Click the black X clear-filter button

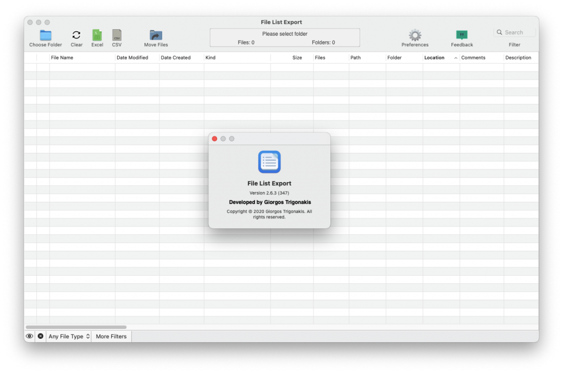point(41,336)
